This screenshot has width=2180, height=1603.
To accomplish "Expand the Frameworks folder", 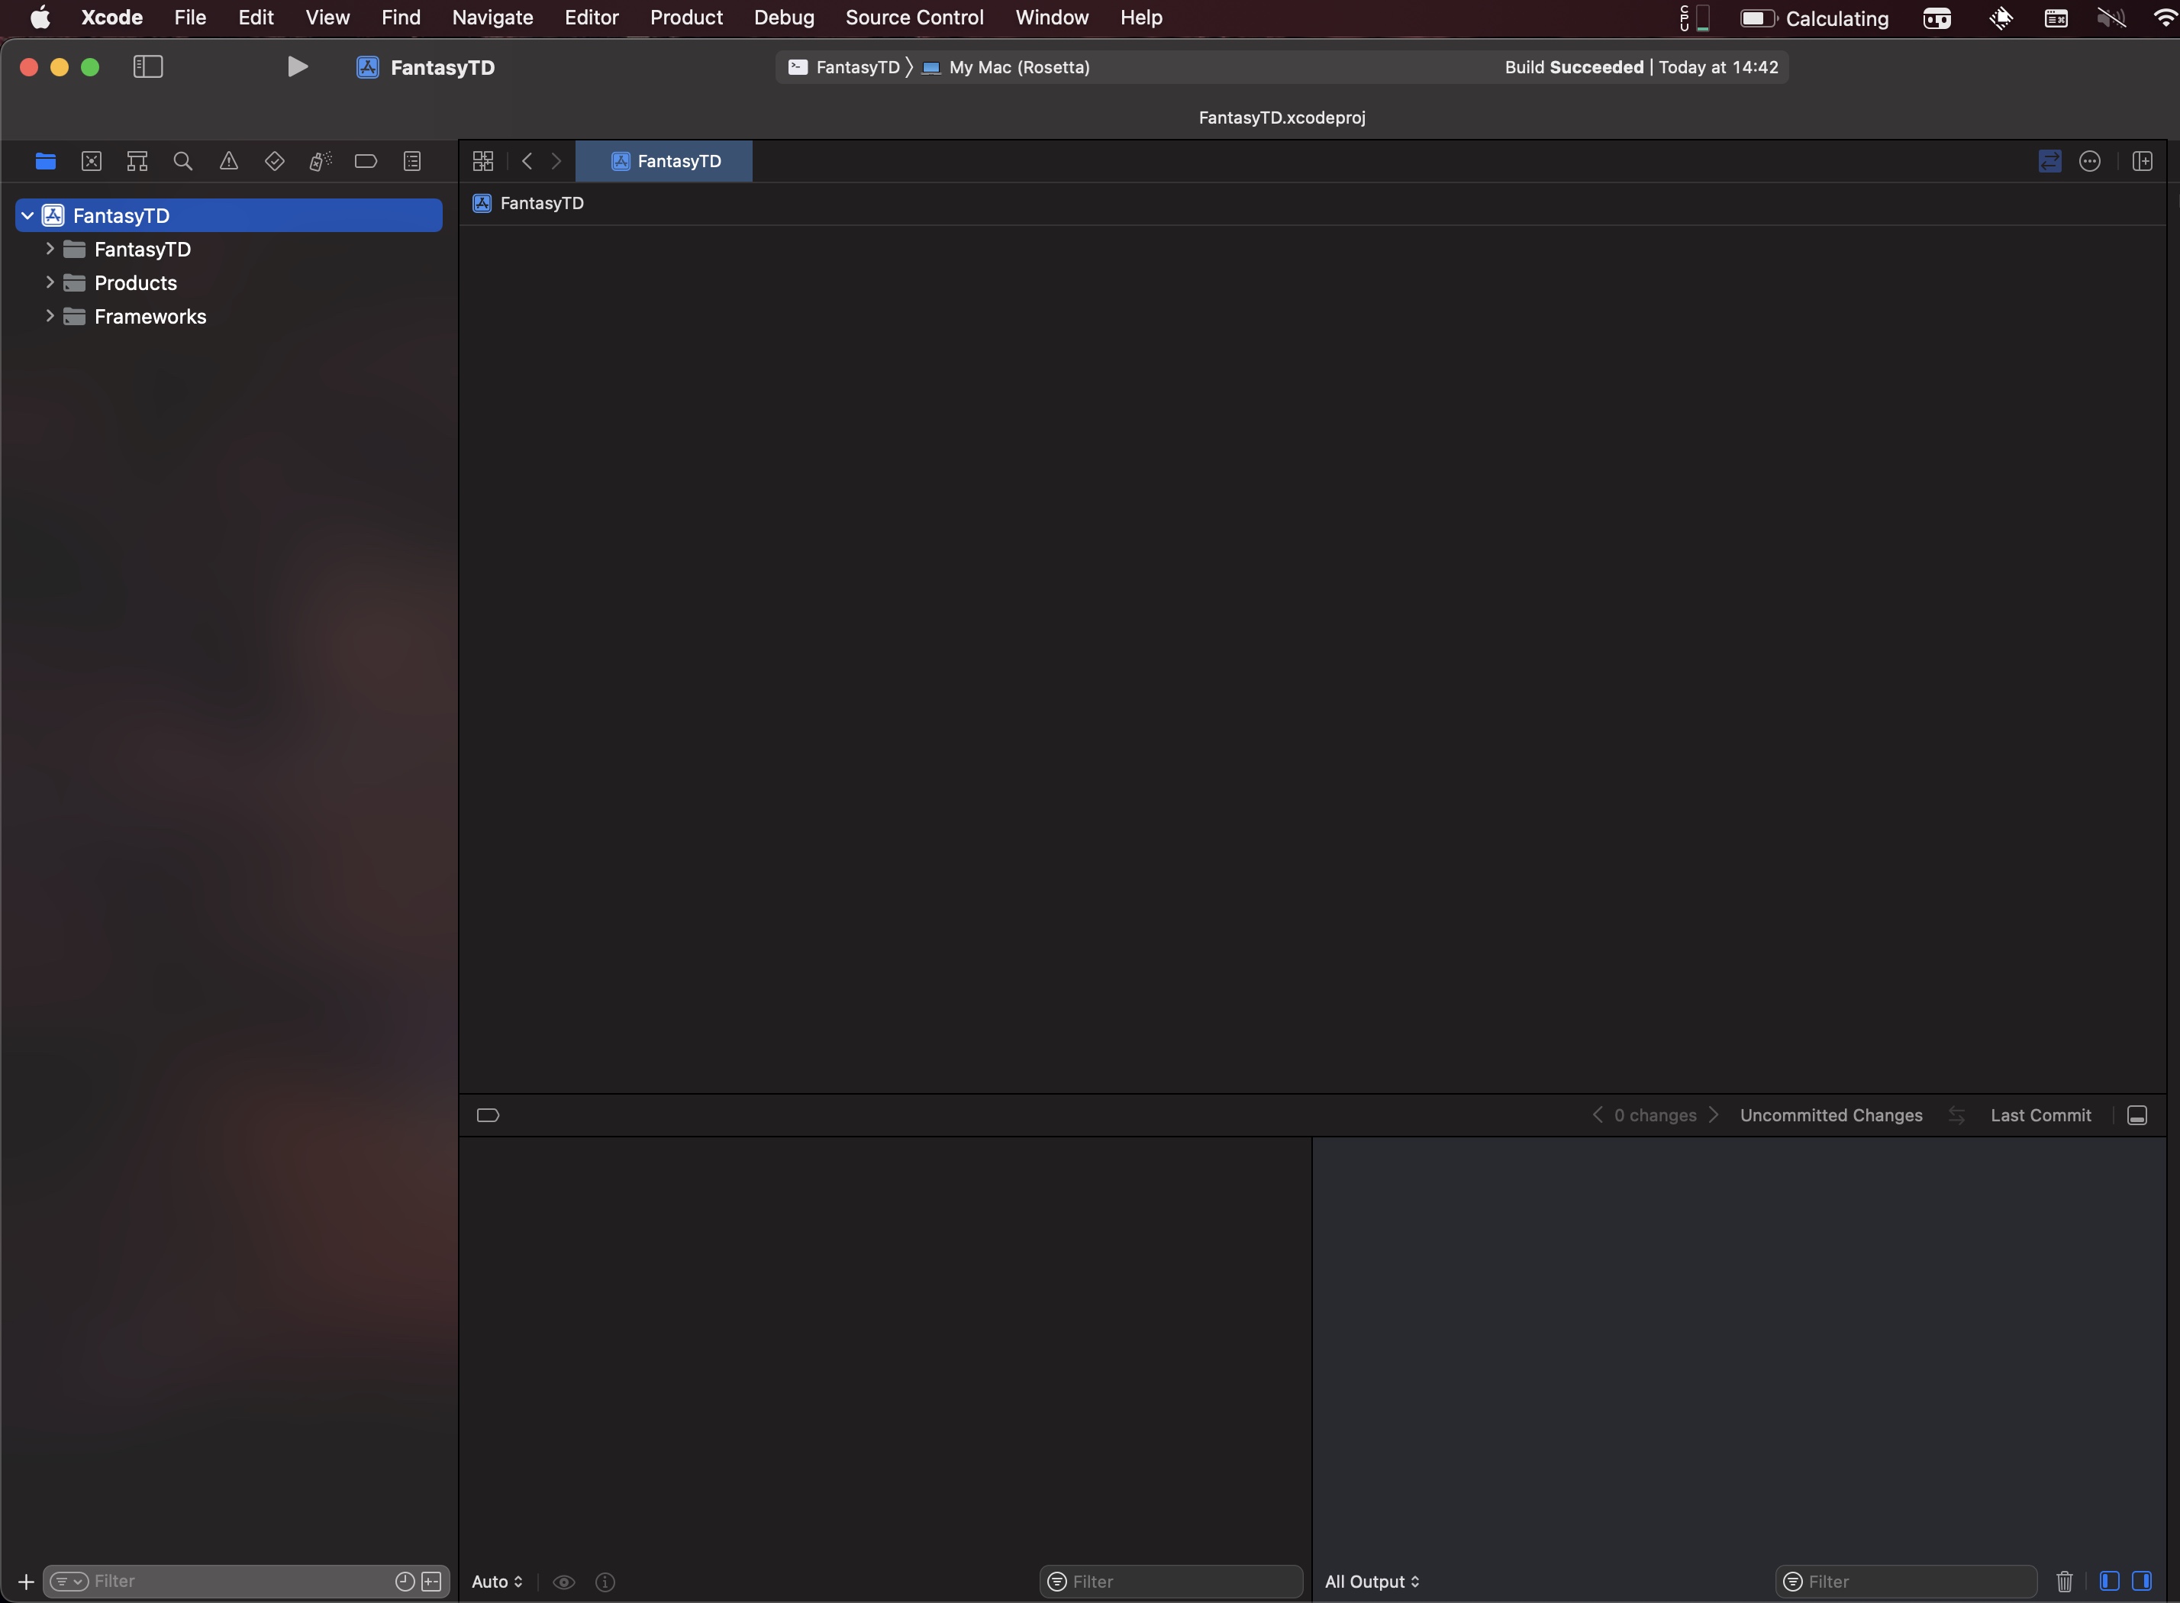I will click(x=50, y=316).
